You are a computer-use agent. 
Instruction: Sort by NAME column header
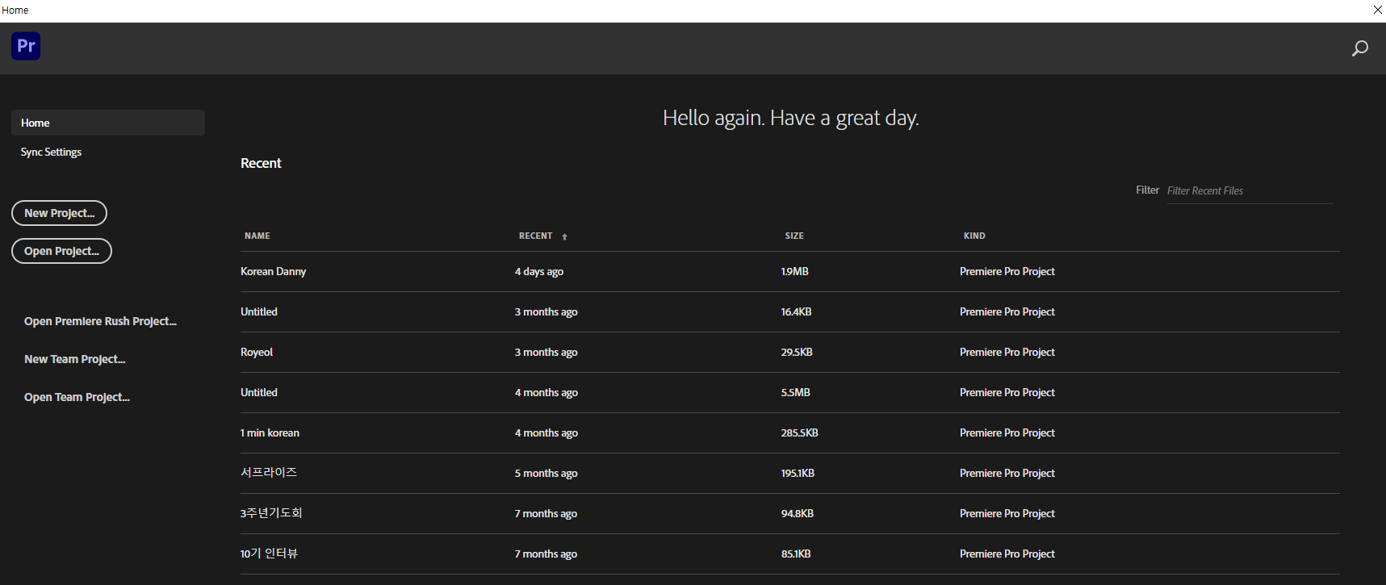[258, 236]
